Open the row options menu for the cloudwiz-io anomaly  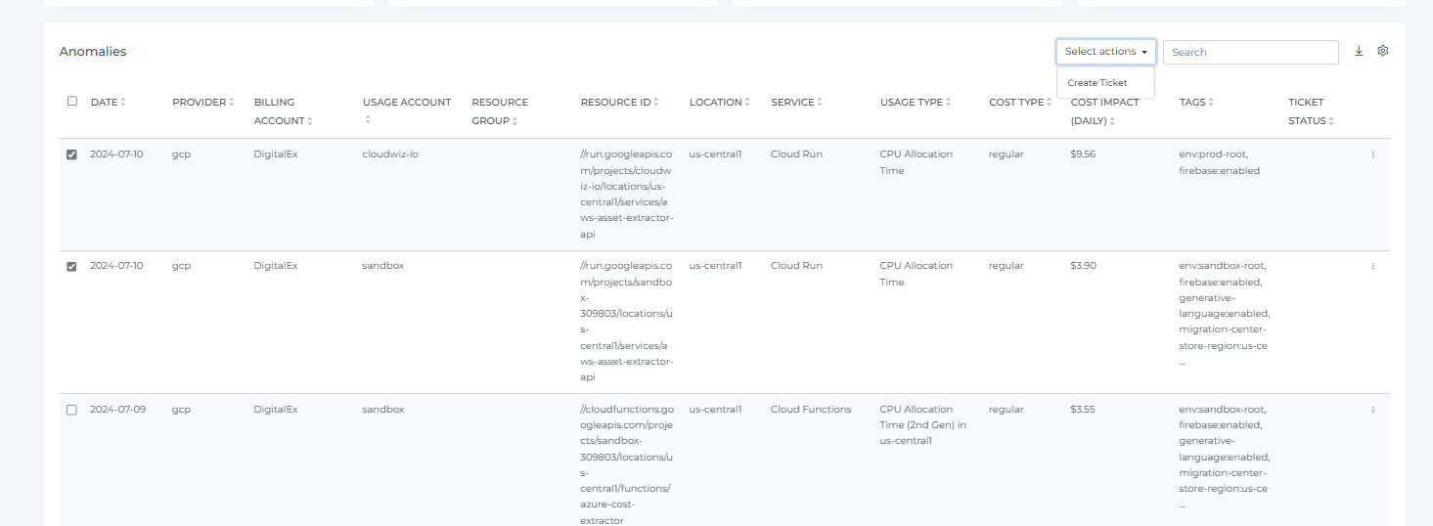tap(1372, 154)
